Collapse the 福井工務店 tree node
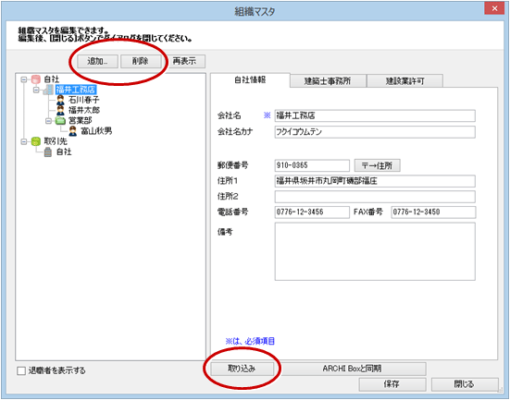The height and width of the screenshot is (400, 510). [36, 90]
